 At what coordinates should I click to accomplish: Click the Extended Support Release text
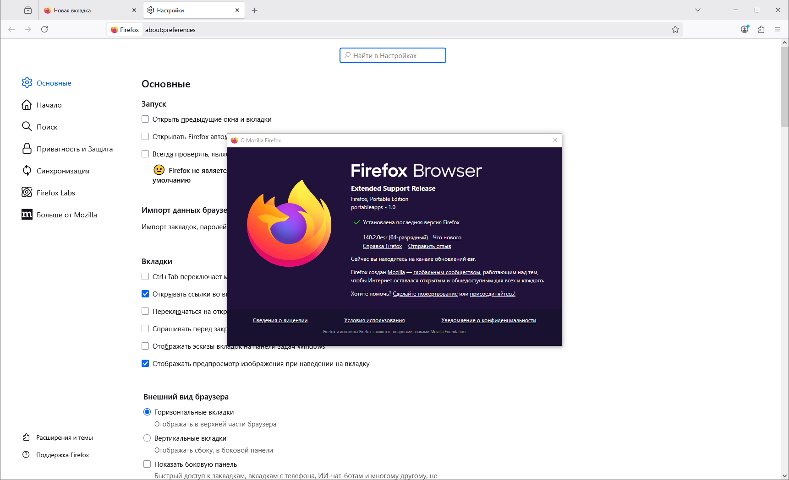[x=393, y=189]
